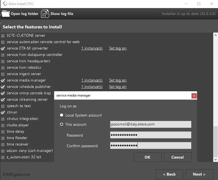Click Set log on for service schedule publisher
218x180 pixels.
click(x=118, y=87)
